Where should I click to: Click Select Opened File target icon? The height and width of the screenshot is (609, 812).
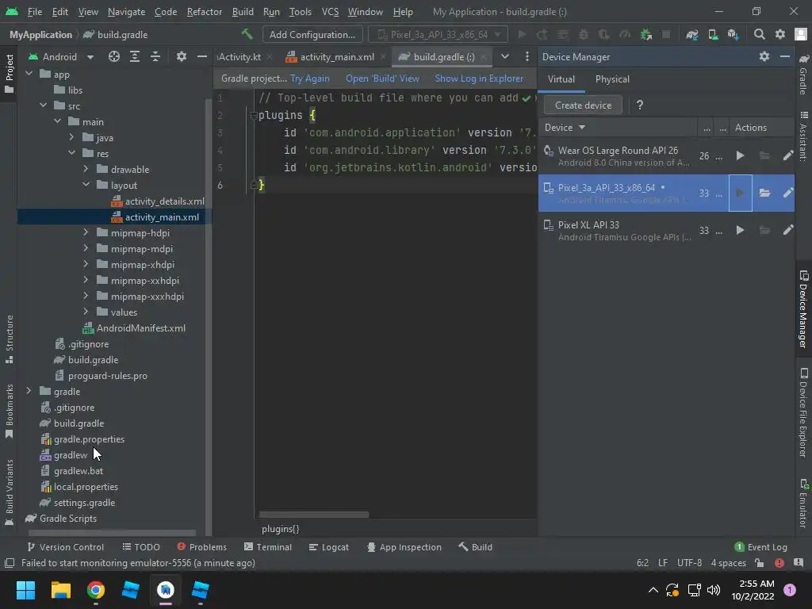coord(114,56)
